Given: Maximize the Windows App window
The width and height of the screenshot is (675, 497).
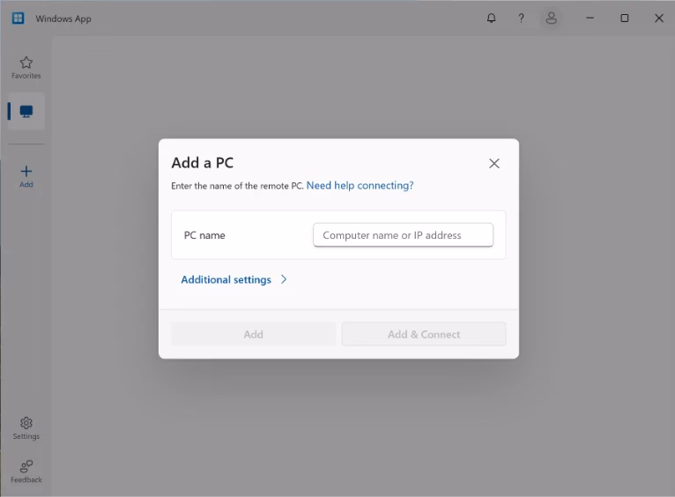Looking at the screenshot, I should 624,19.
